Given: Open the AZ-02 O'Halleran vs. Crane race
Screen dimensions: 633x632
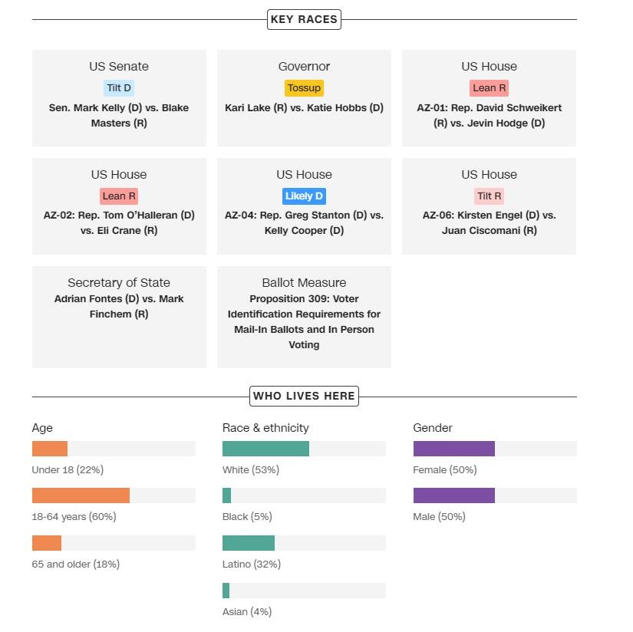Looking at the screenshot, I should pos(119,222).
